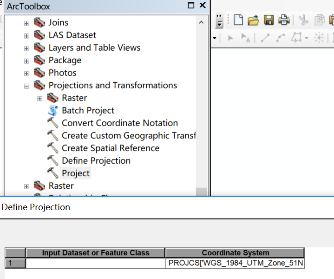Select the Edit Annotation tool
Viewport: 334px width, 279px height.
(x=246, y=38)
